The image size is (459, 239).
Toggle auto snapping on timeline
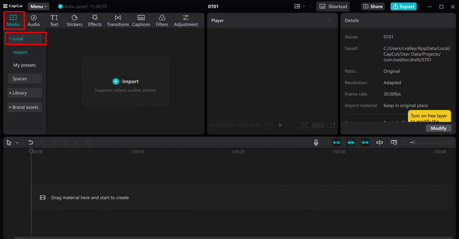coord(351,143)
